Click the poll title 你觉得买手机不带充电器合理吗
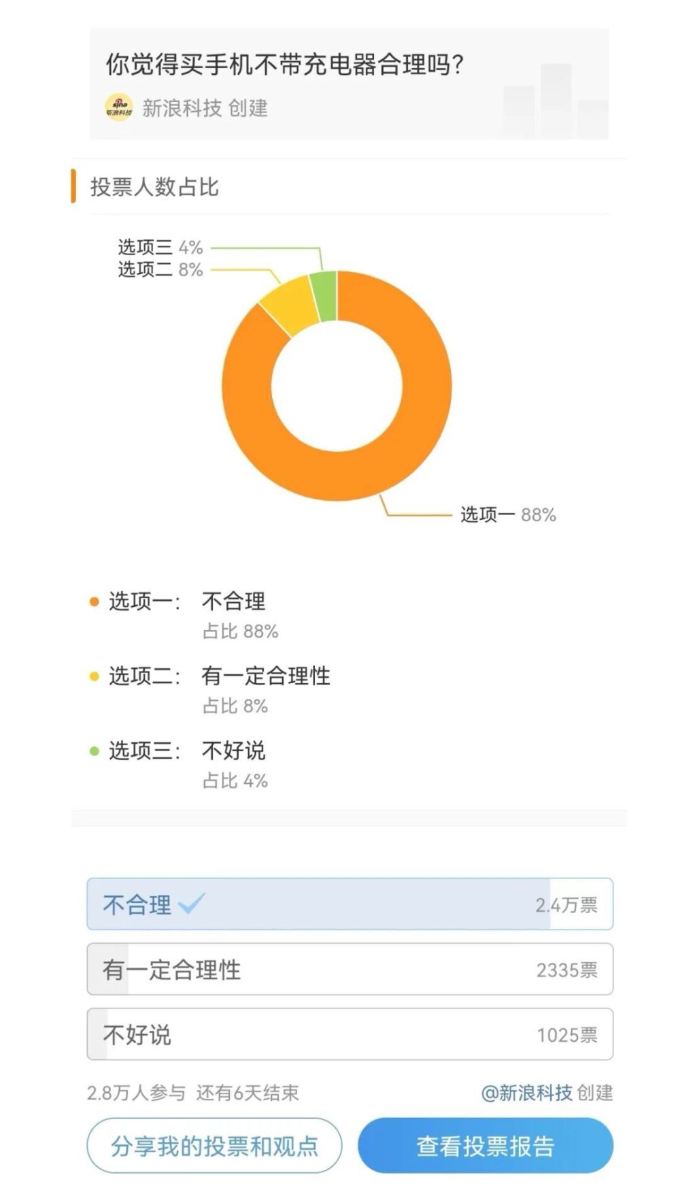The image size is (680, 1203). [x=284, y=65]
